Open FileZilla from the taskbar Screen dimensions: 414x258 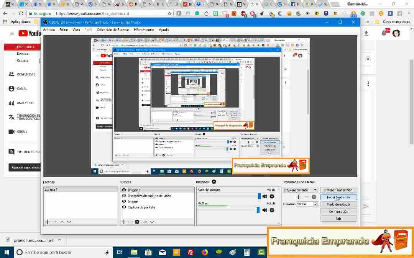191,252
